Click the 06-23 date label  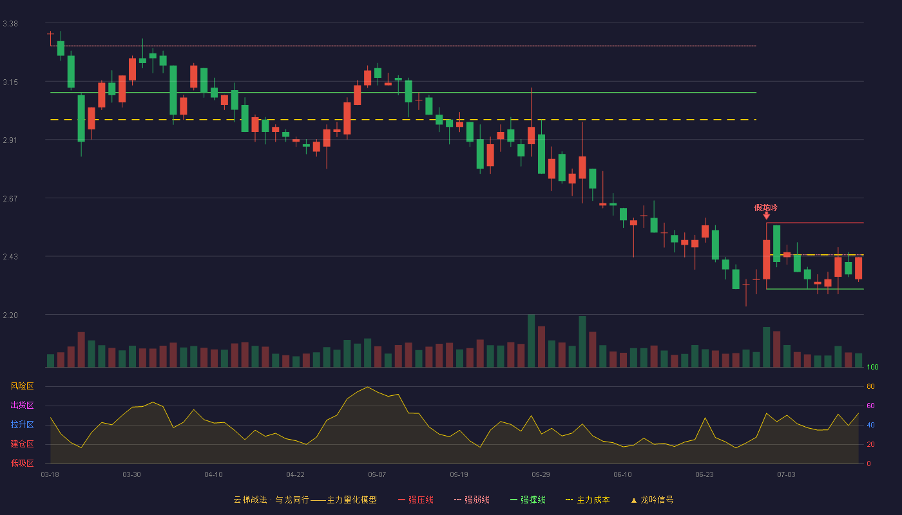pyautogui.click(x=704, y=474)
